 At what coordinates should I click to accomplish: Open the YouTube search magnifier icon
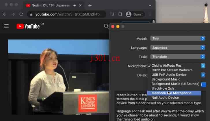click(x=106, y=26)
